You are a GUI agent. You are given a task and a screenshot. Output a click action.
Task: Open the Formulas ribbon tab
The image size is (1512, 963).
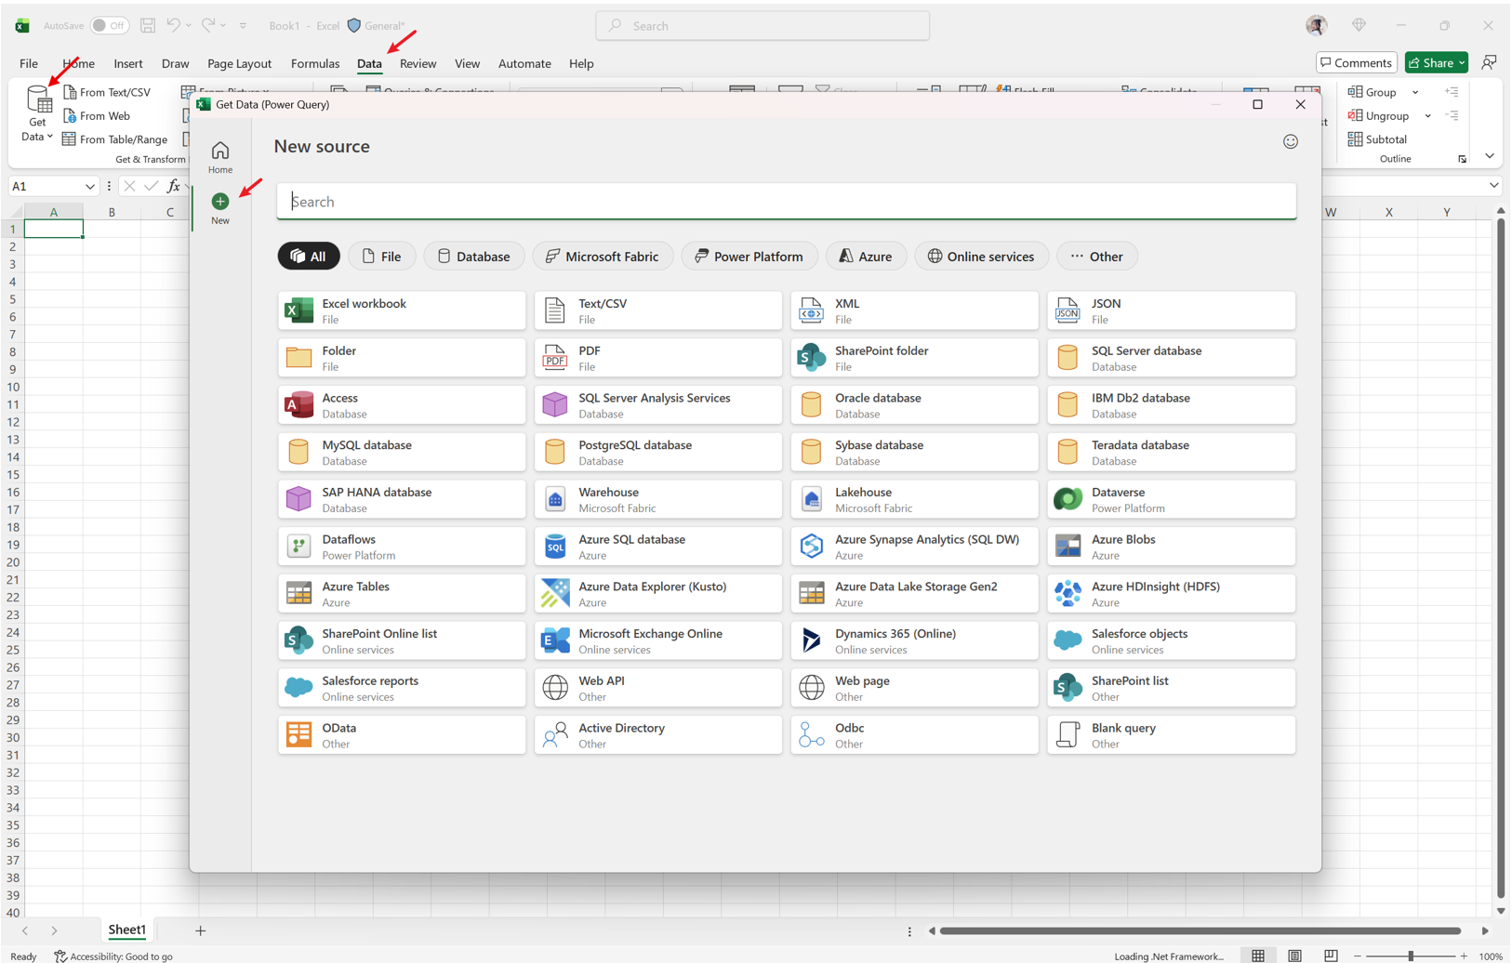314,64
